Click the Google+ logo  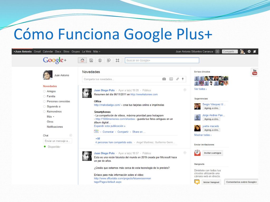click(55, 60)
